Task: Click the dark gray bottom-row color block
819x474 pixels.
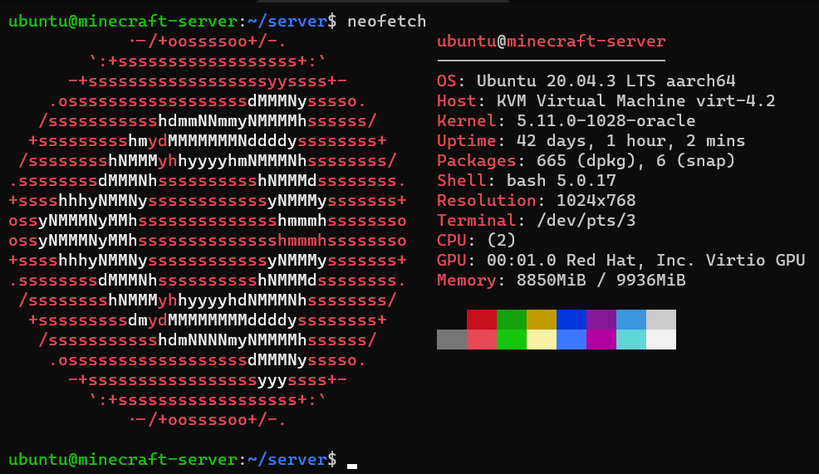Action: point(452,340)
